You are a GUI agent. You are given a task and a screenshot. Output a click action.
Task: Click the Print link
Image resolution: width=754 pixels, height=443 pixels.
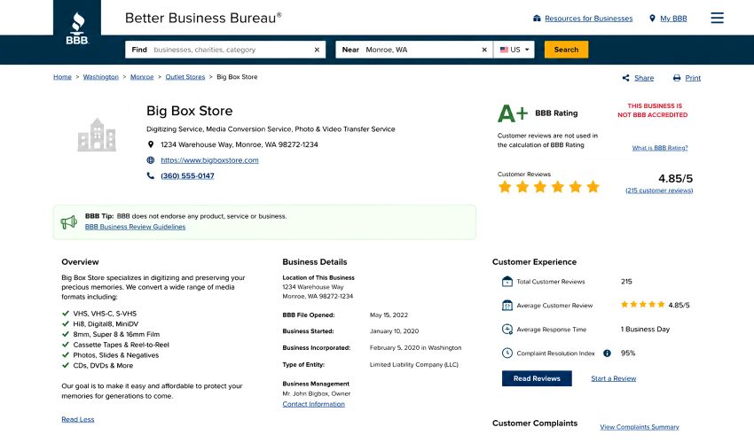click(x=693, y=78)
